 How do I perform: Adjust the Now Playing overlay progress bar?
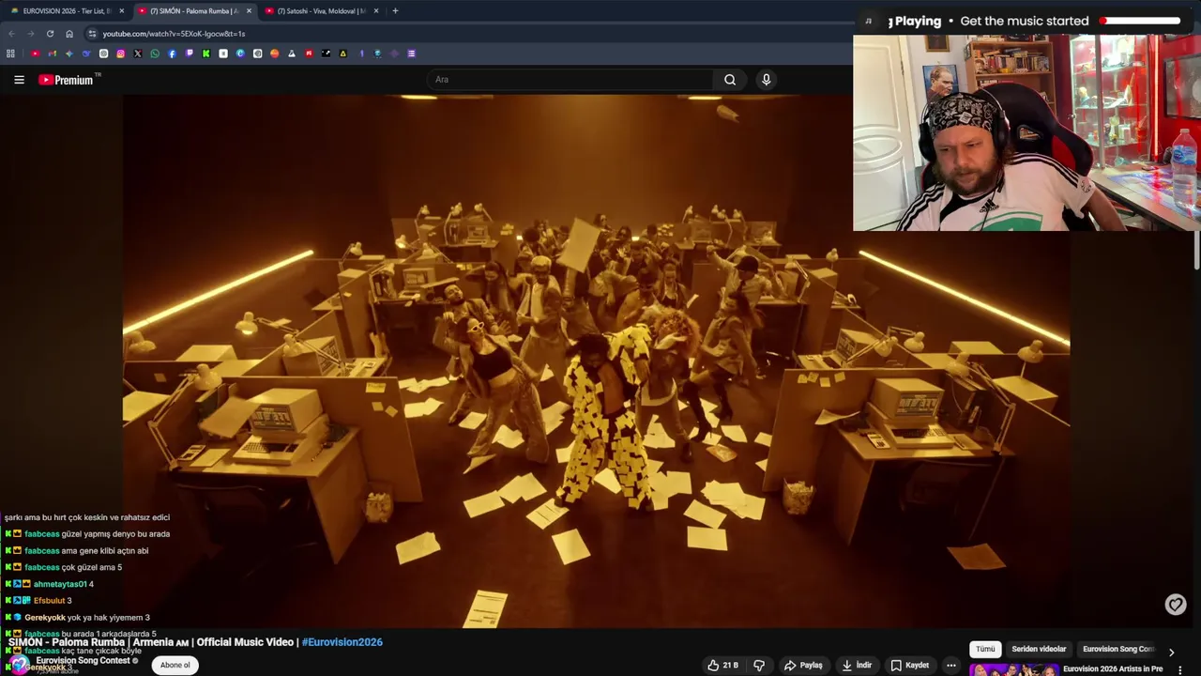(x=1140, y=21)
